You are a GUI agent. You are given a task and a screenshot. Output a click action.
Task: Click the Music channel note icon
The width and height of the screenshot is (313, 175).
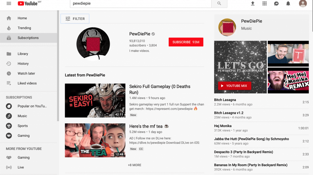click(x=9, y=116)
